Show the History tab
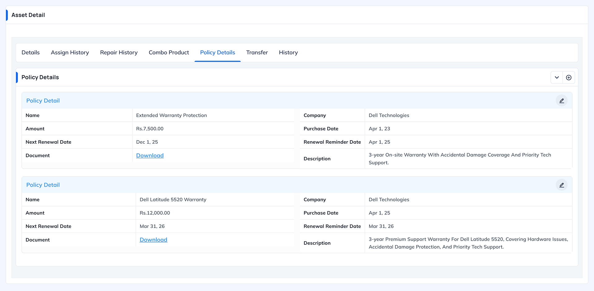Image resolution: width=594 pixels, height=291 pixels. tap(288, 53)
